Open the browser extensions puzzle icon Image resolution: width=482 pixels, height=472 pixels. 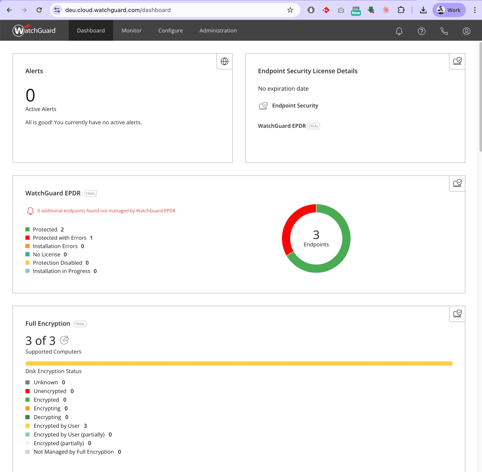[401, 10]
